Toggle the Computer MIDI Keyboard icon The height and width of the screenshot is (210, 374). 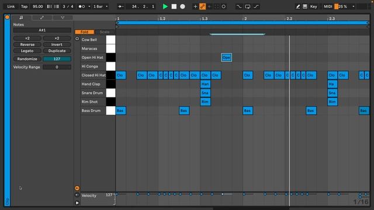coord(305,6)
